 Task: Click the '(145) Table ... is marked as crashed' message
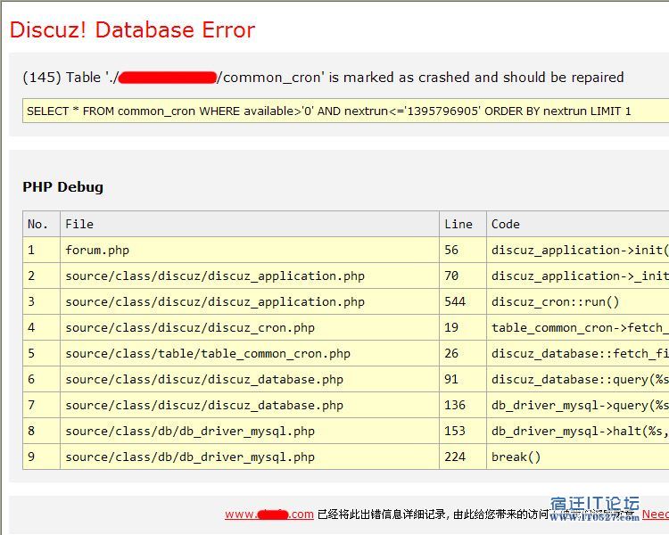323,78
